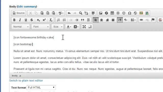This screenshot has height=92, width=163.
Task: Click Remove Format icon
Action: point(51,20)
